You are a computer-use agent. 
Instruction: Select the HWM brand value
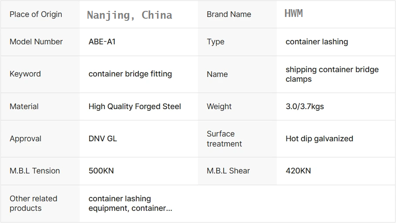294,13
